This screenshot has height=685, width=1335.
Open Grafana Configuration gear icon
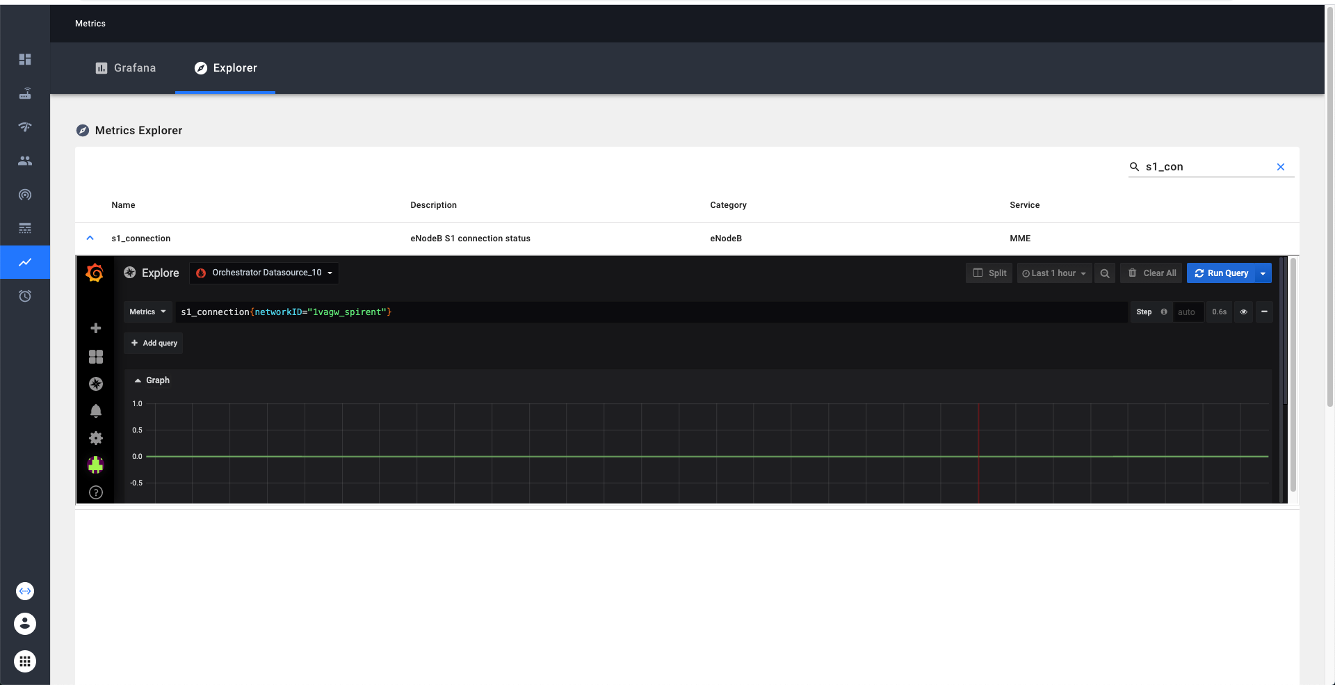(x=96, y=438)
